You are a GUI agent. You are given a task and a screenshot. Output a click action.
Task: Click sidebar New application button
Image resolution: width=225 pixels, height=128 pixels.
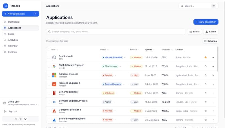pos(20,14)
